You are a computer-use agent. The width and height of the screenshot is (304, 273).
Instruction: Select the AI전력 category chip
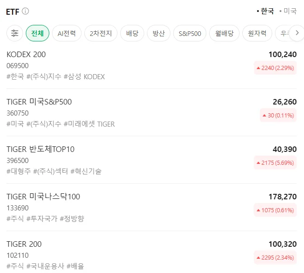pos(67,33)
